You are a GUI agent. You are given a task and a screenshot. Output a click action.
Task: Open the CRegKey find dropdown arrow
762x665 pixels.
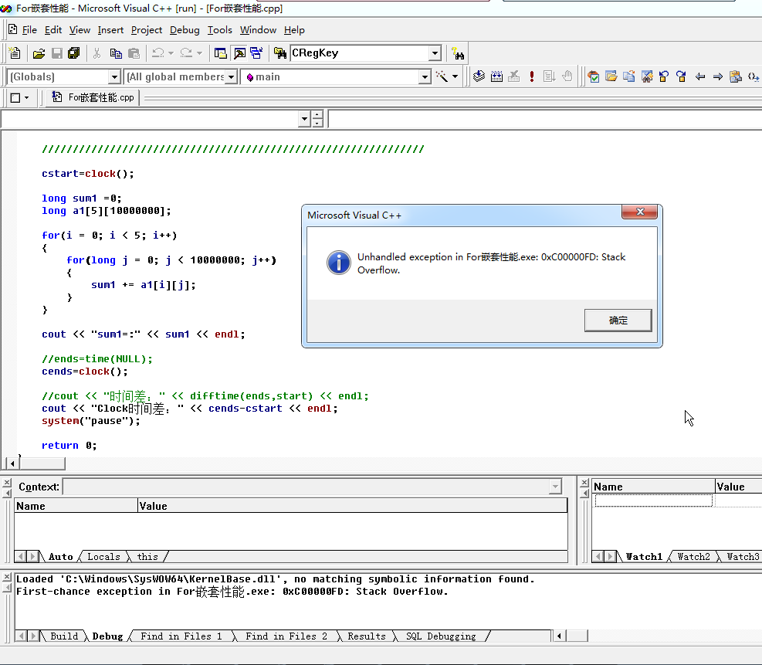435,53
